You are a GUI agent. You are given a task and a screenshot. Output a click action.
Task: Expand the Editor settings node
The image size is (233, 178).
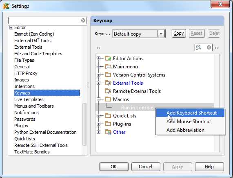[11, 28]
